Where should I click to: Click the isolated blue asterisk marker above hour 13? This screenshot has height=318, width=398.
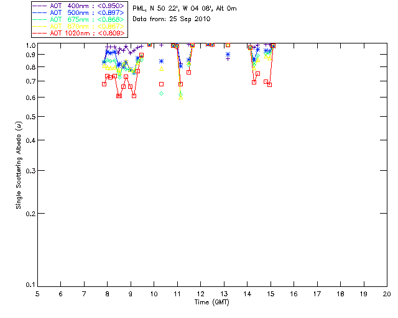pyautogui.click(x=228, y=54)
